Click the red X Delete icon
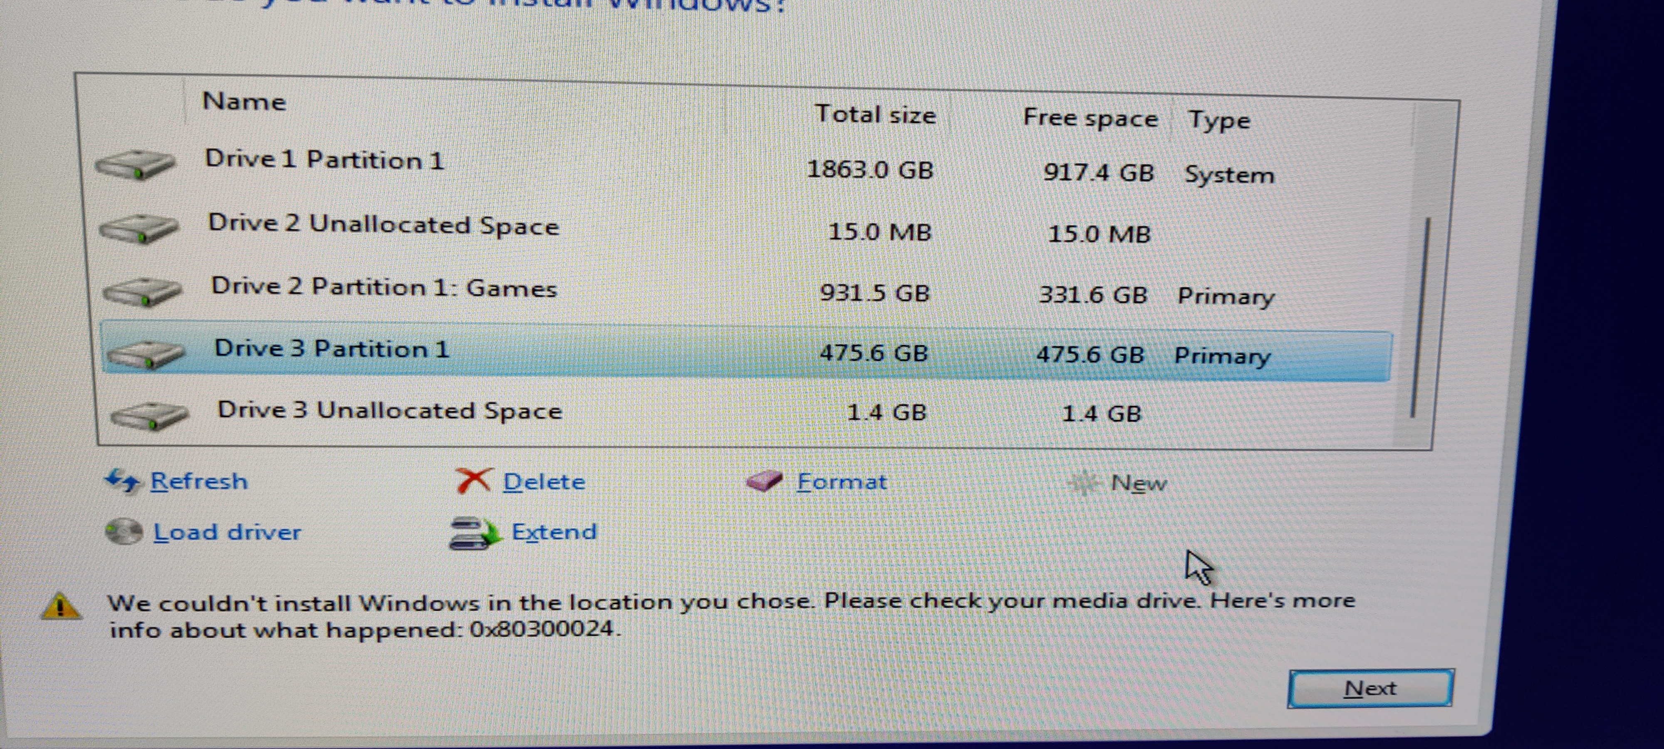 473,481
